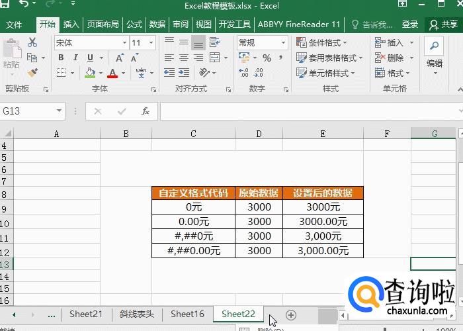The image size is (463, 331).
Task: Click the Cut scissors icon
Action: click(32, 42)
